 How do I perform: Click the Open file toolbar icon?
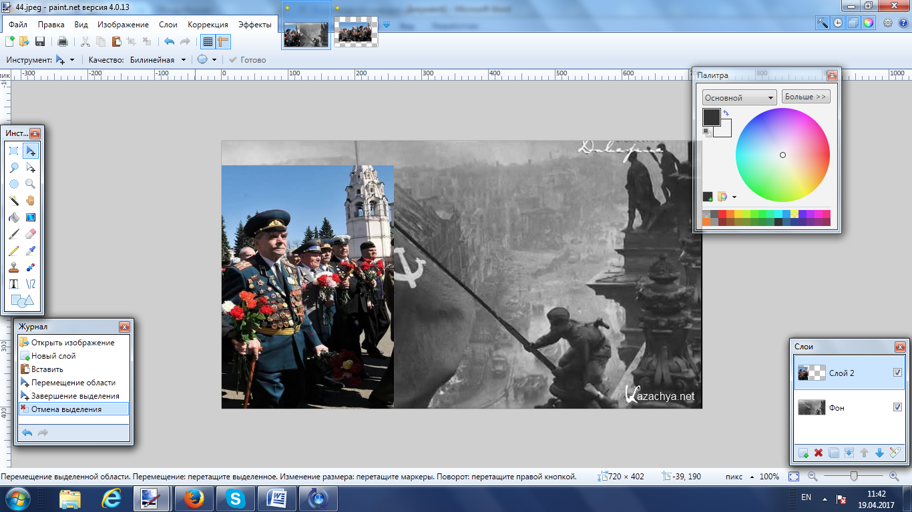click(24, 41)
